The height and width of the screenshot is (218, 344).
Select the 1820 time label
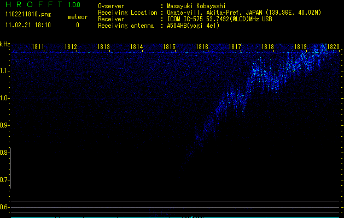click(x=333, y=47)
